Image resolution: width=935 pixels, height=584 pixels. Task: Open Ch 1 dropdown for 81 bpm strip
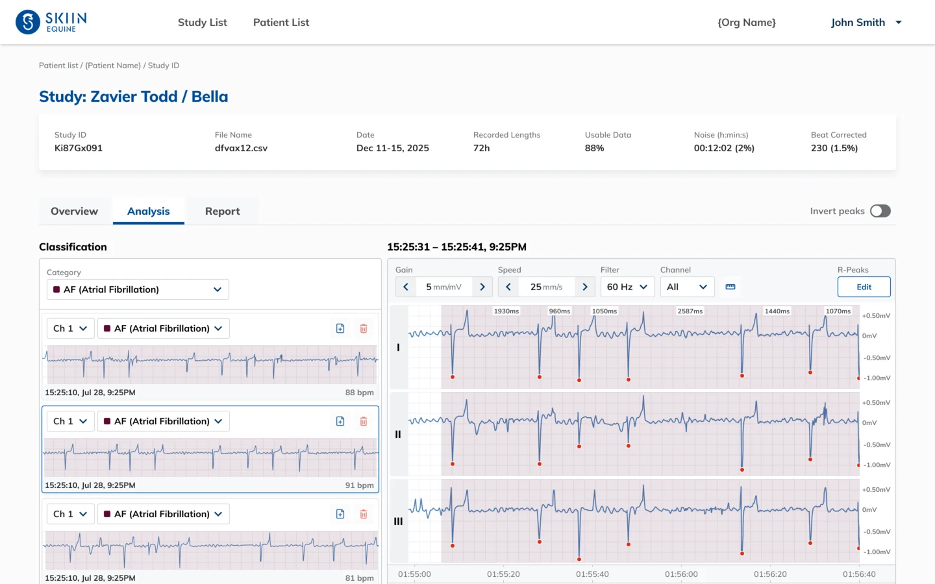click(x=71, y=514)
